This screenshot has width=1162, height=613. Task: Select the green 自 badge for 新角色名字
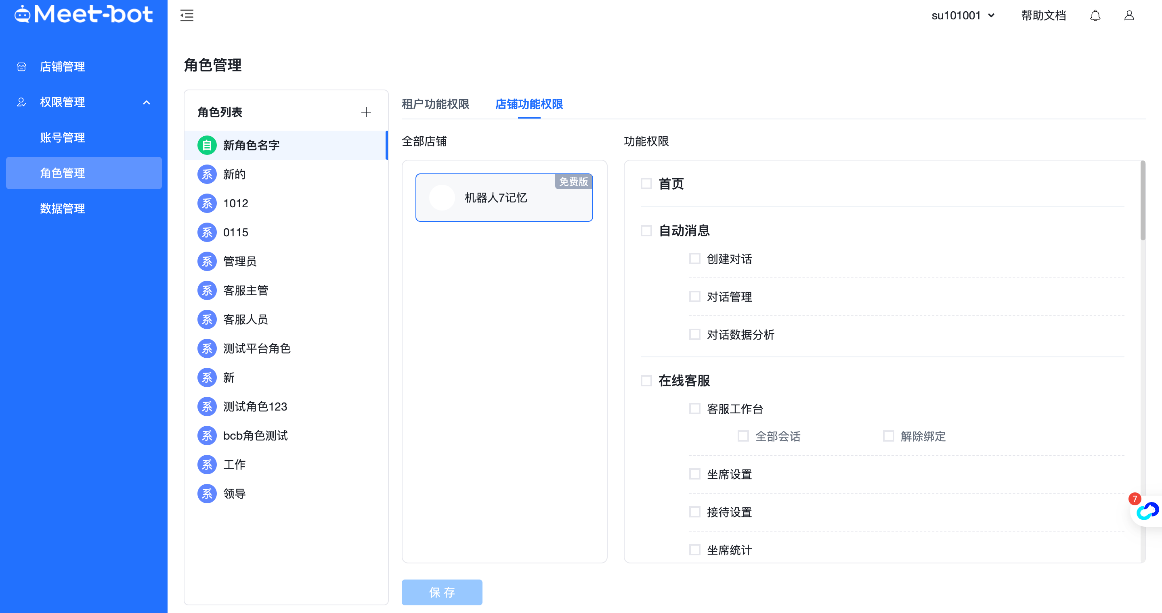point(207,145)
